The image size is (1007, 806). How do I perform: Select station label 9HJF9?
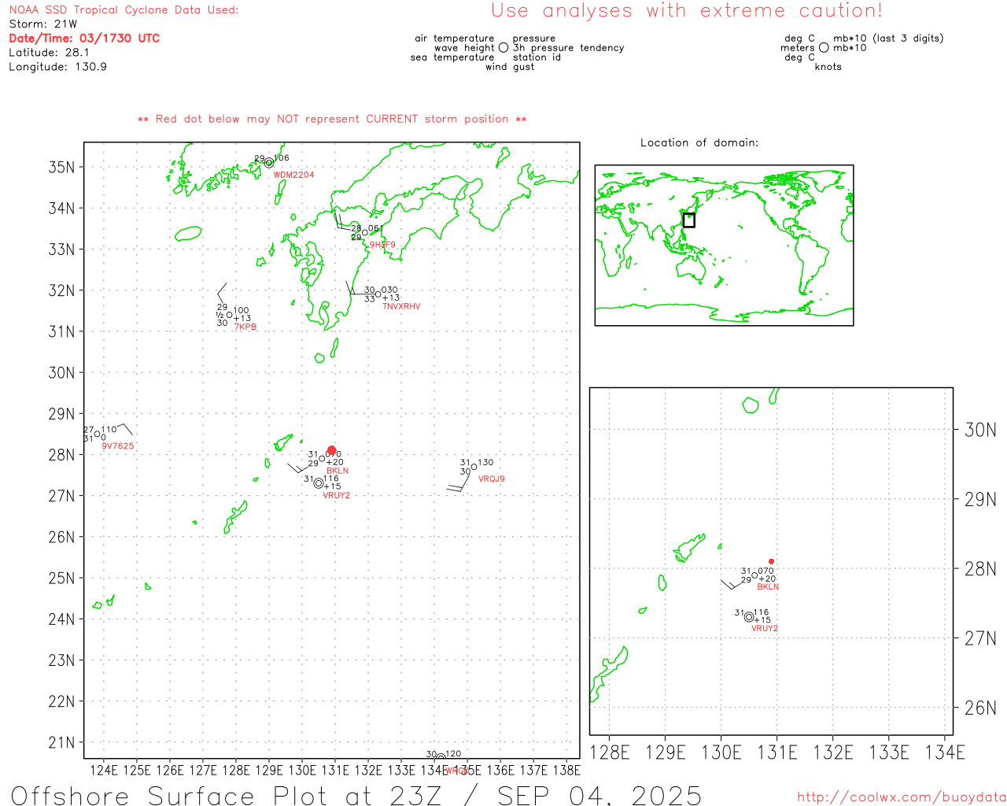click(x=382, y=245)
